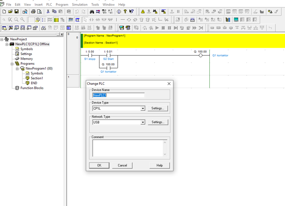Run the PLC simulation with play icon

pos(157,28)
